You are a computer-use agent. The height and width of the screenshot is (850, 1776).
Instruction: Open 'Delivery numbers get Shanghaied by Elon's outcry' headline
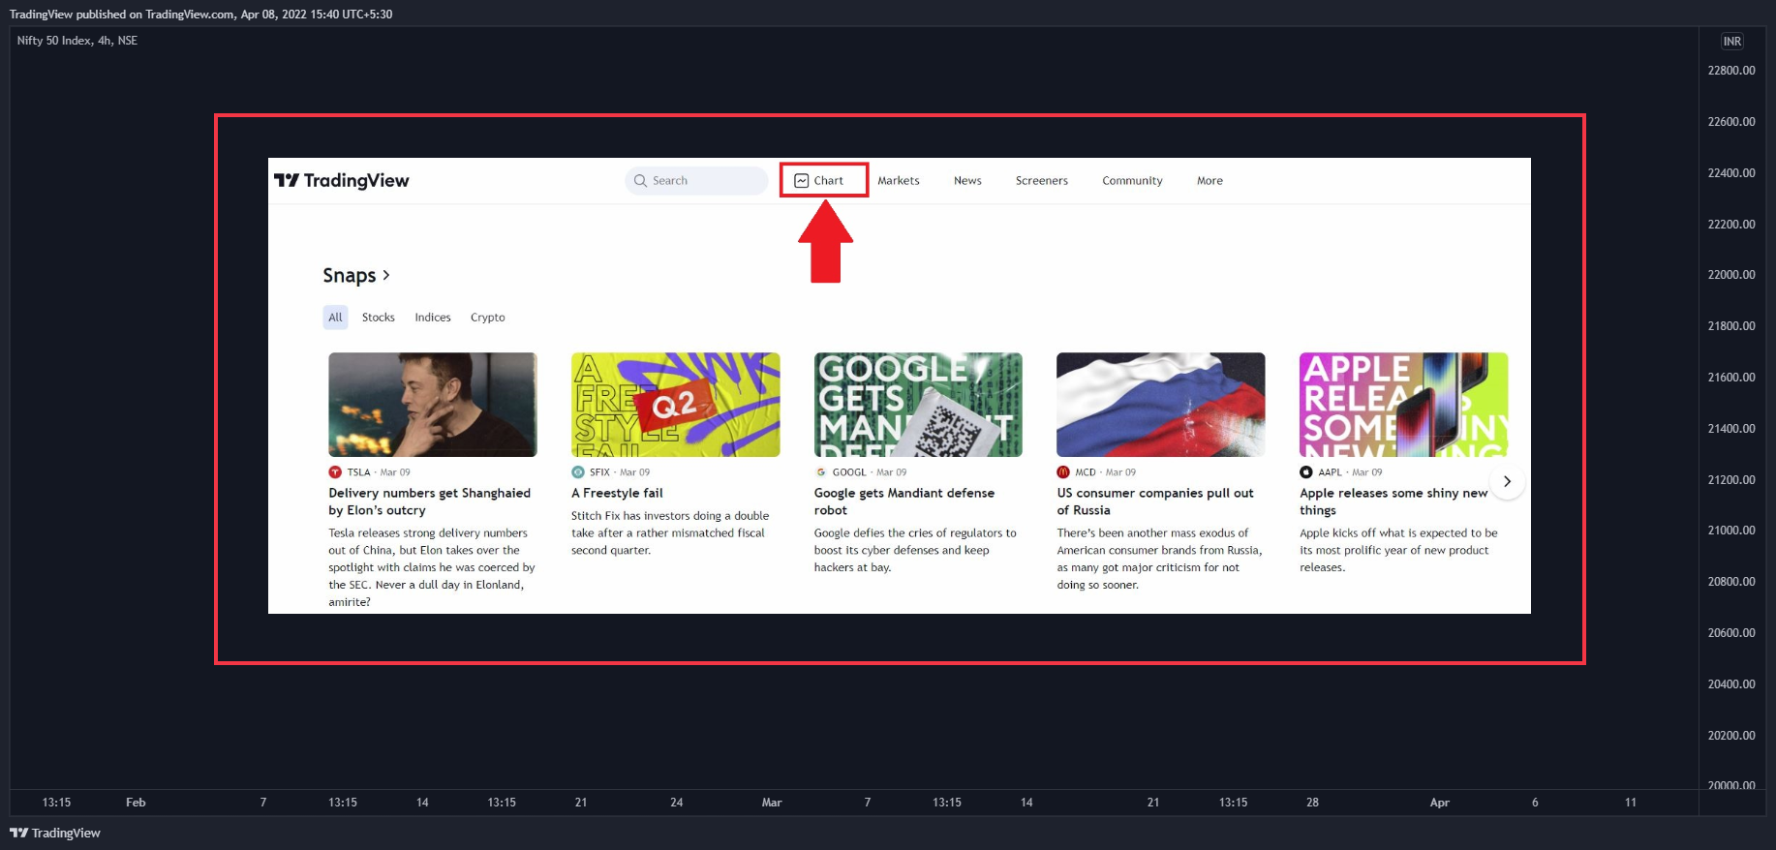[x=430, y=501]
